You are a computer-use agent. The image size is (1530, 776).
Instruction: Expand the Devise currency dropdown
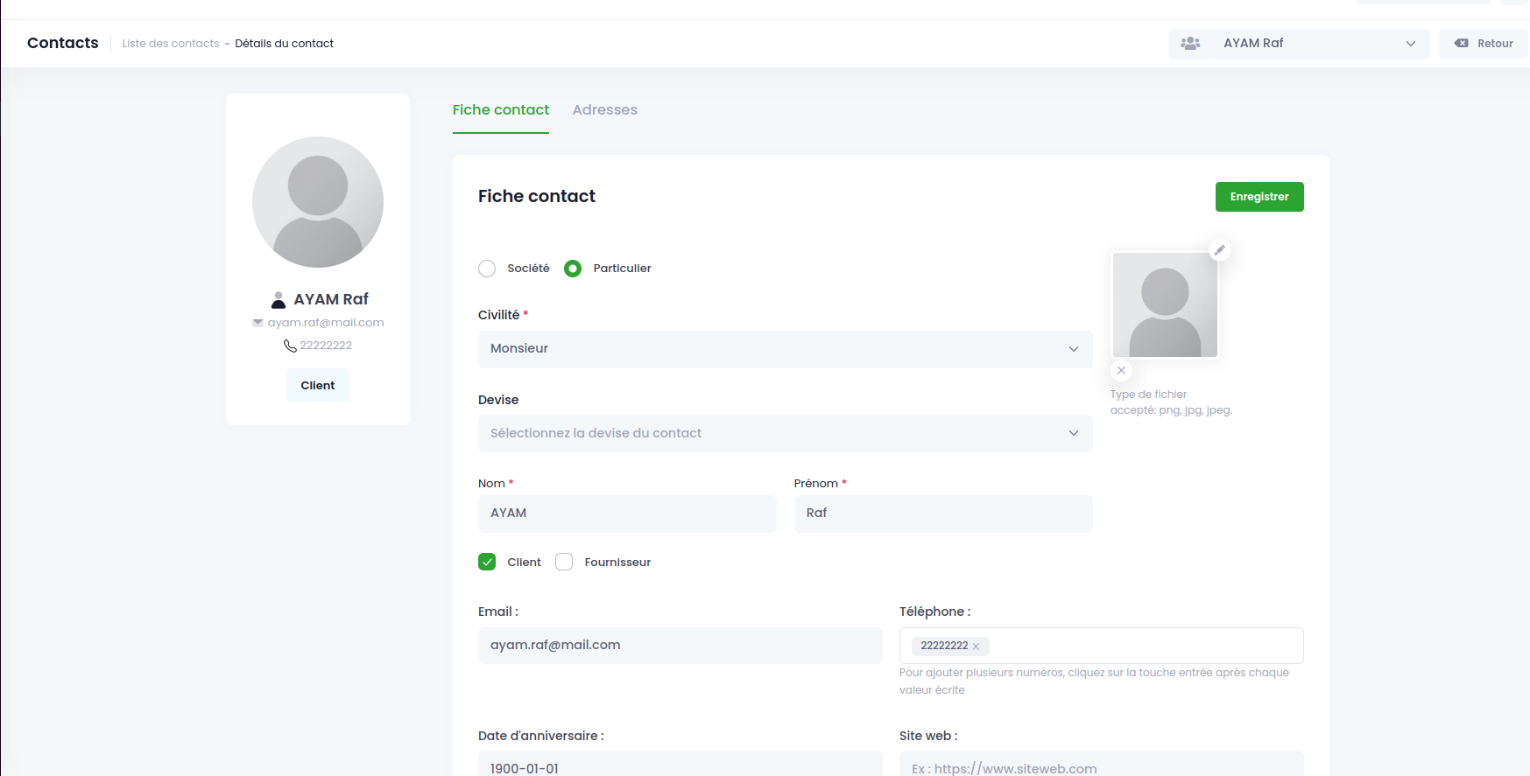tap(786, 434)
